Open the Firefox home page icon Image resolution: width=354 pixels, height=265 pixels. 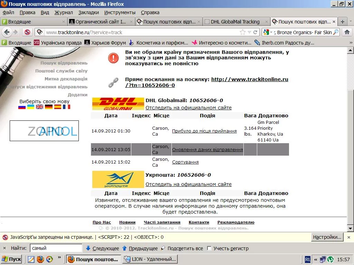pyautogui.click(x=347, y=32)
